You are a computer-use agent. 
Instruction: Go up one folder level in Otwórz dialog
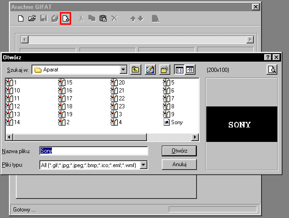click(136, 70)
